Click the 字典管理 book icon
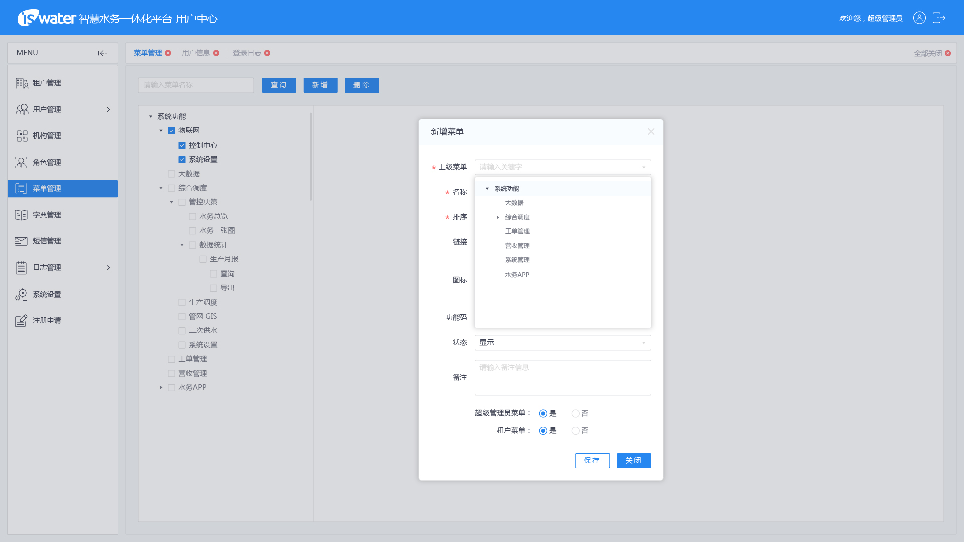Viewport: 964px width, 542px height. coord(21,215)
